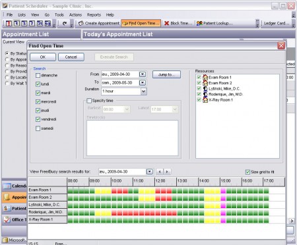Click next day arrow for search results

pyautogui.click(x=167, y=172)
